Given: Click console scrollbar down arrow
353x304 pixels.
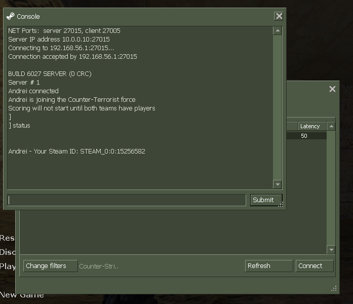Looking at the screenshot, I should pyautogui.click(x=278, y=184).
